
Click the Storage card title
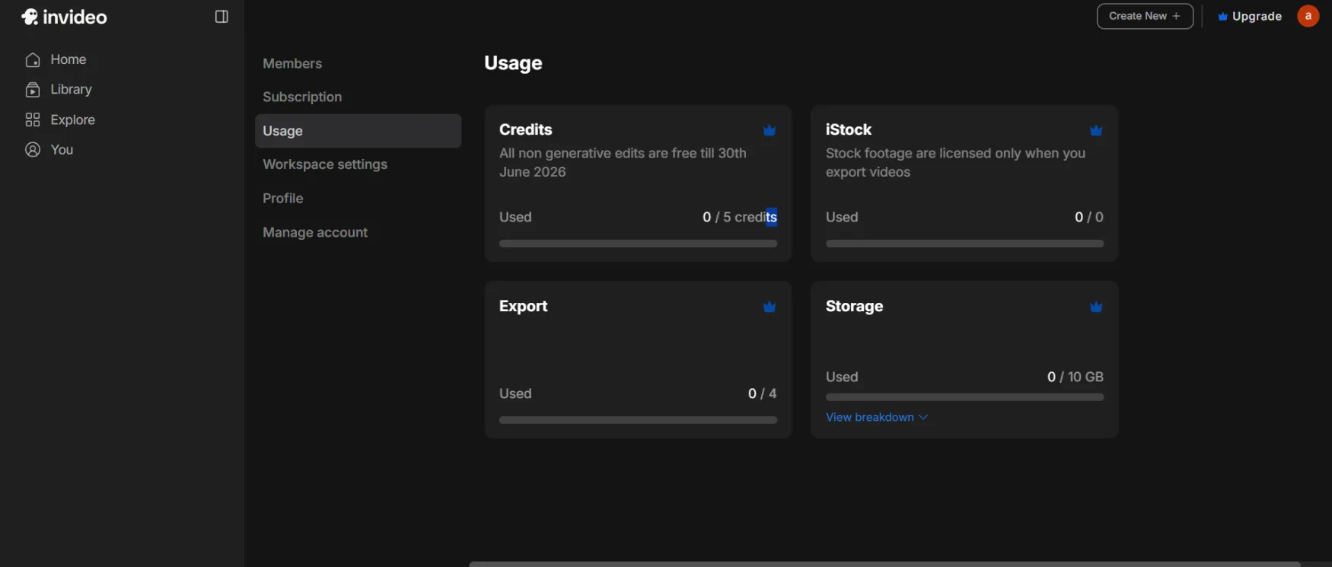(x=854, y=306)
